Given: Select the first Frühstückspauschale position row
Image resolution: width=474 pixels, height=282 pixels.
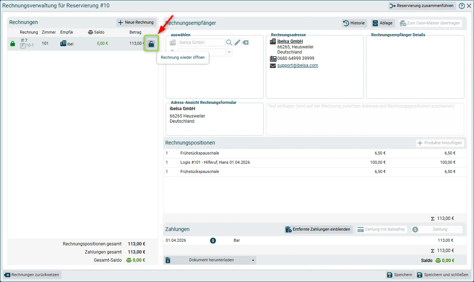Looking at the screenshot, I should click(315, 153).
